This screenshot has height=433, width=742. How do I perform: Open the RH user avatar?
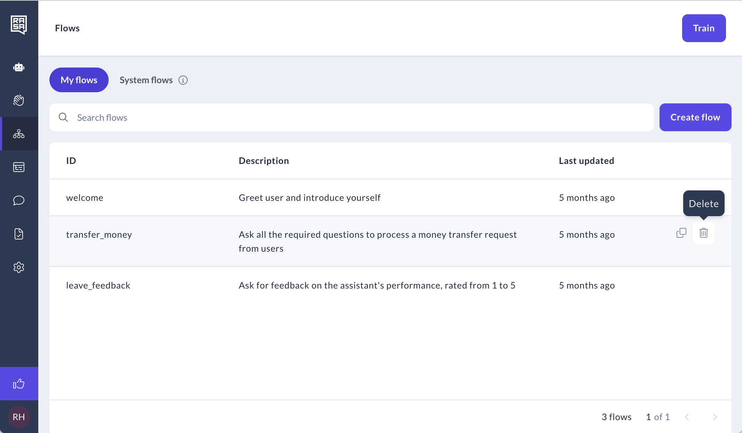pyautogui.click(x=19, y=417)
